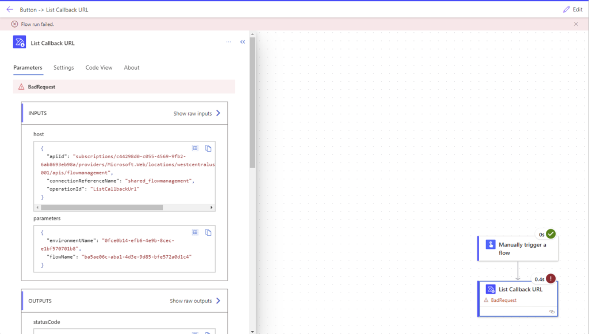Click the flowName GUID value
Screen dimensions: 589x334
(x=136, y=257)
